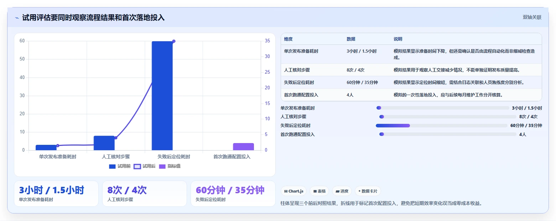
Task: Toggle the 试用后 legend item
Action: (145, 166)
